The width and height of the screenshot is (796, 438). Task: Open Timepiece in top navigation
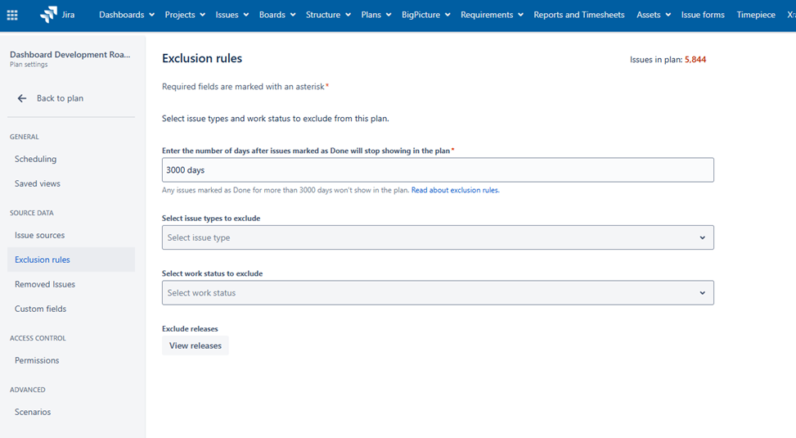(x=756, y=15)
